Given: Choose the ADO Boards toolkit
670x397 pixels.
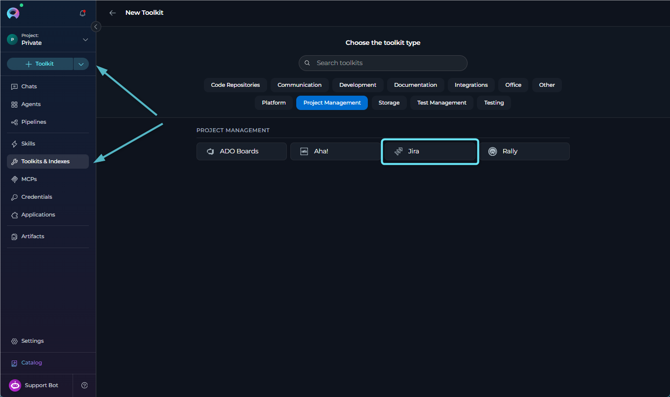Looking at the screenshot, I should [241, 151].
